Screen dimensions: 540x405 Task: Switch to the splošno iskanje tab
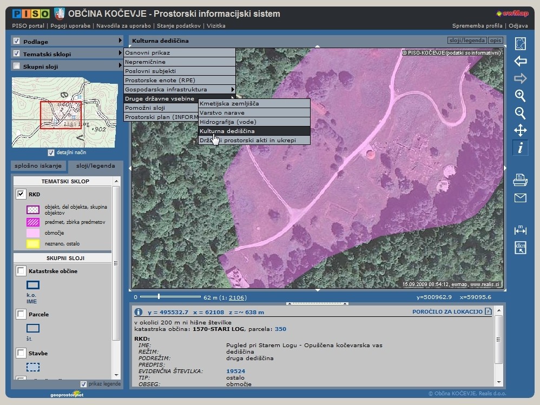[x=38, y=165]
